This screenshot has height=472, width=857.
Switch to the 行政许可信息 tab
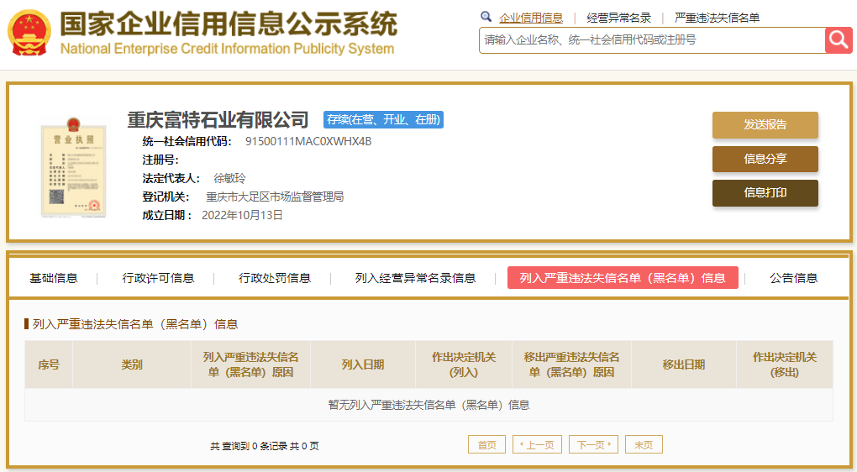coord(158,278)
